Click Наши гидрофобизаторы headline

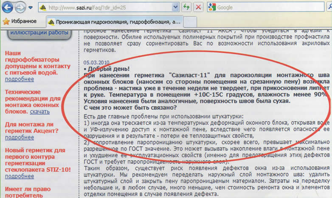click(x=38, y=63)
